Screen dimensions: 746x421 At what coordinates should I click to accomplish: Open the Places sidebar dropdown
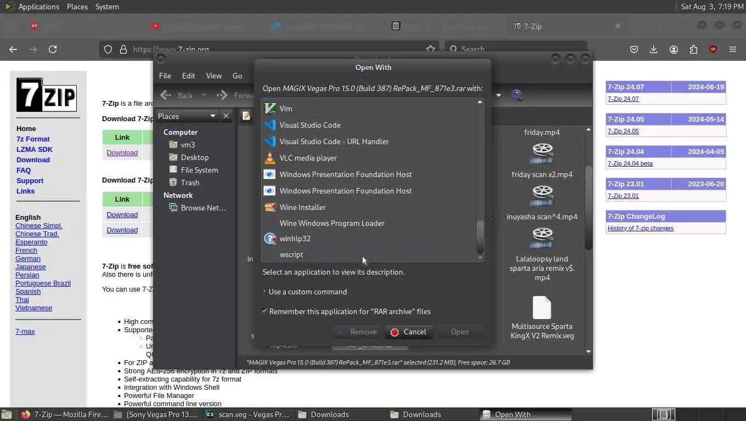(187, 116)
